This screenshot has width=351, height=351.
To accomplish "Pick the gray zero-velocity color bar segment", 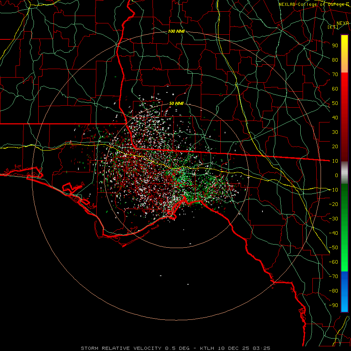I will (x=344, y=173).
